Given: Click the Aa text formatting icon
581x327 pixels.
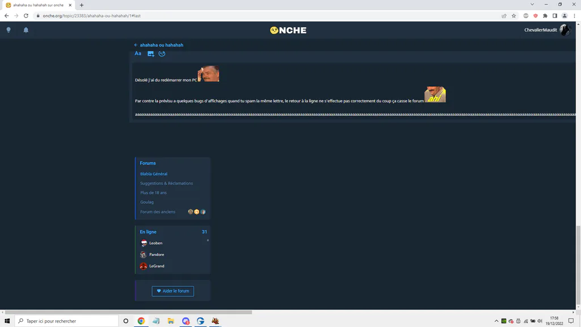Looking at the screenshot, I should pyautogui.click(x=138, y=53).
